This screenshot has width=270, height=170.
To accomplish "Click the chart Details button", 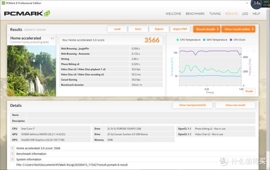I will click(249, 91).
